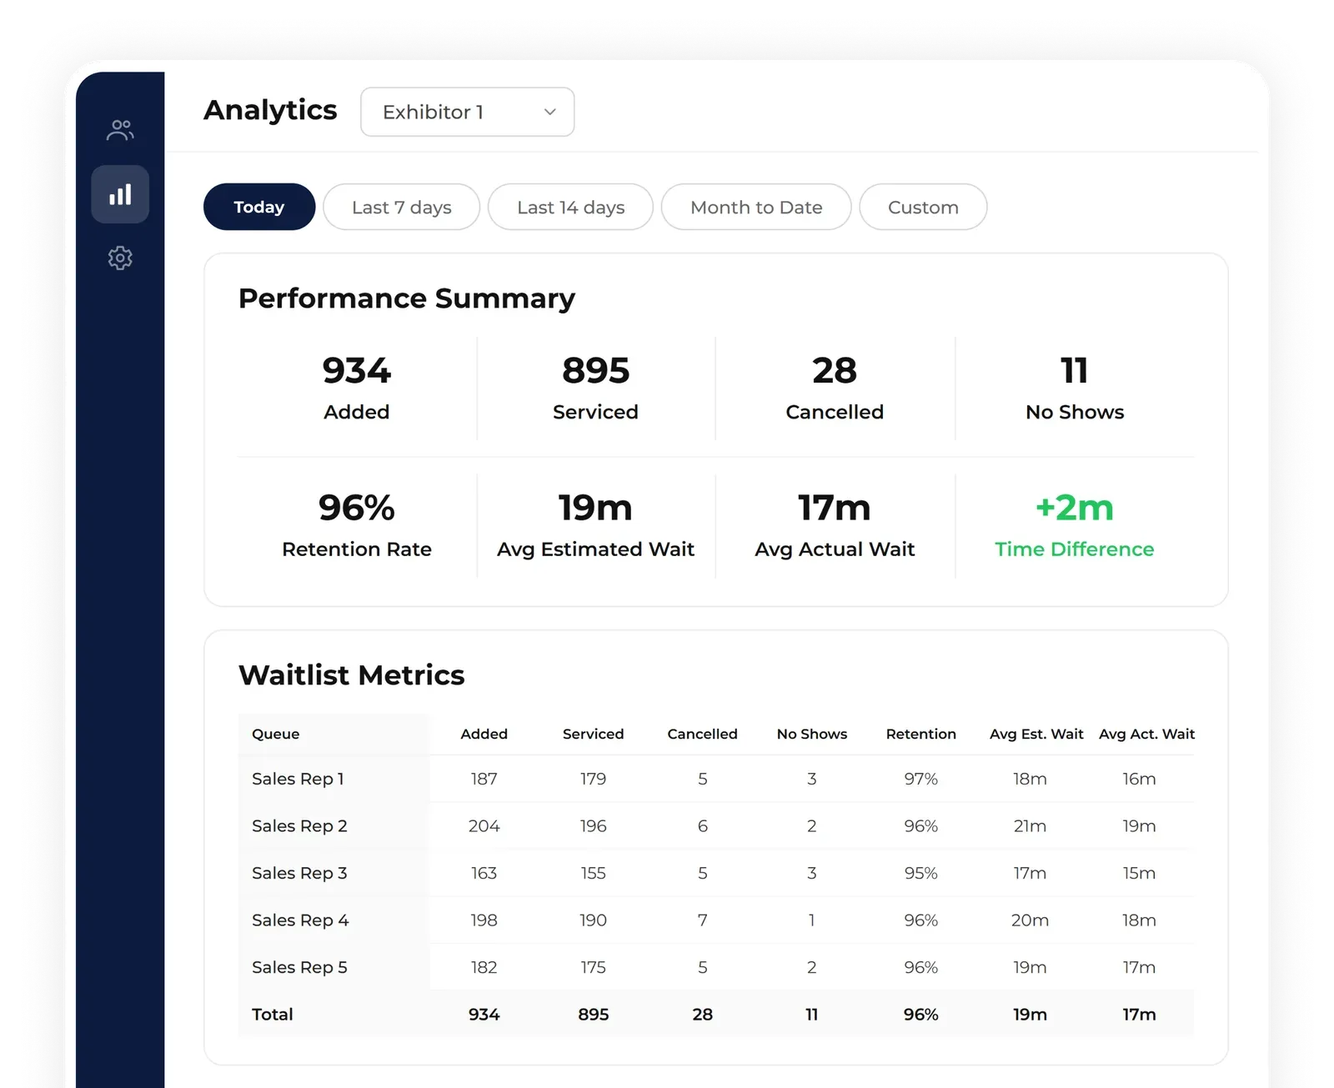
Task: Select the Sales Rep 4 row label
Action: [x=300, y=920]
